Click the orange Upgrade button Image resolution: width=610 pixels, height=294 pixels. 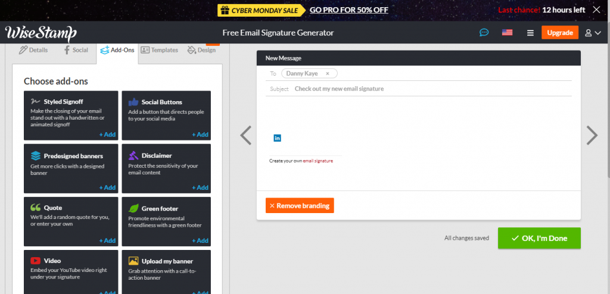point(560,33)
